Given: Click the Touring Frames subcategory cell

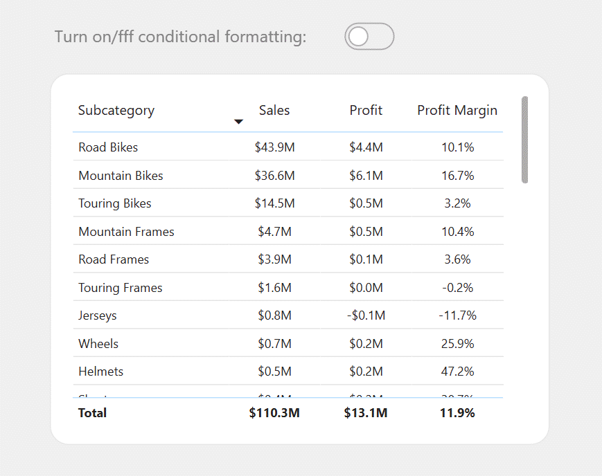Looking at the screenshot, I should [x=120, y=288].
